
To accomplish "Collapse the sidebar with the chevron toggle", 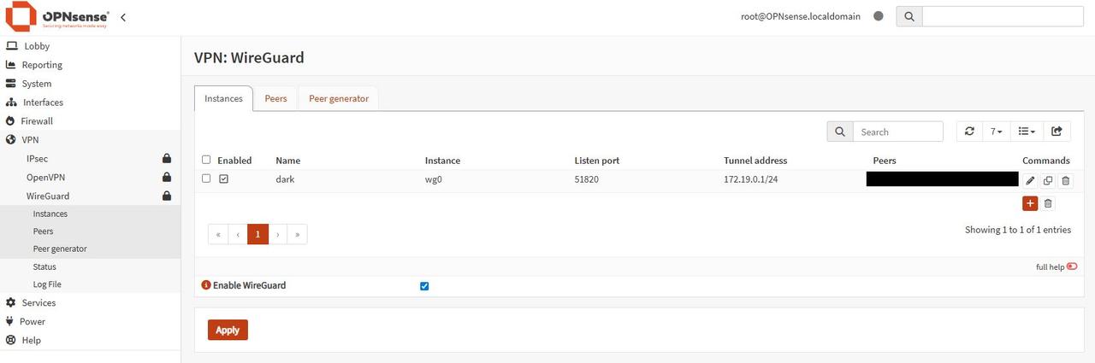I will click(123, 17).
